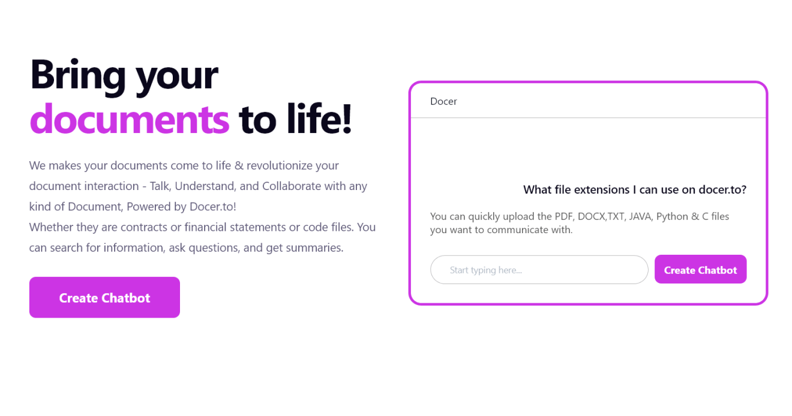The image size is (792, 416).
Task: Click the divider line under the Docer header
Action: tap(589, 117)
